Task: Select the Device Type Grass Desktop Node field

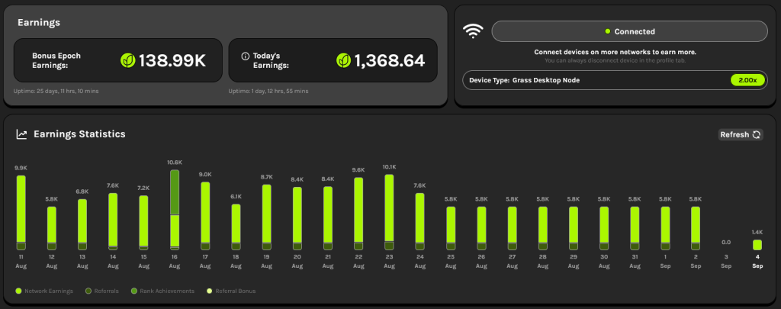Action: pos(615,80)
